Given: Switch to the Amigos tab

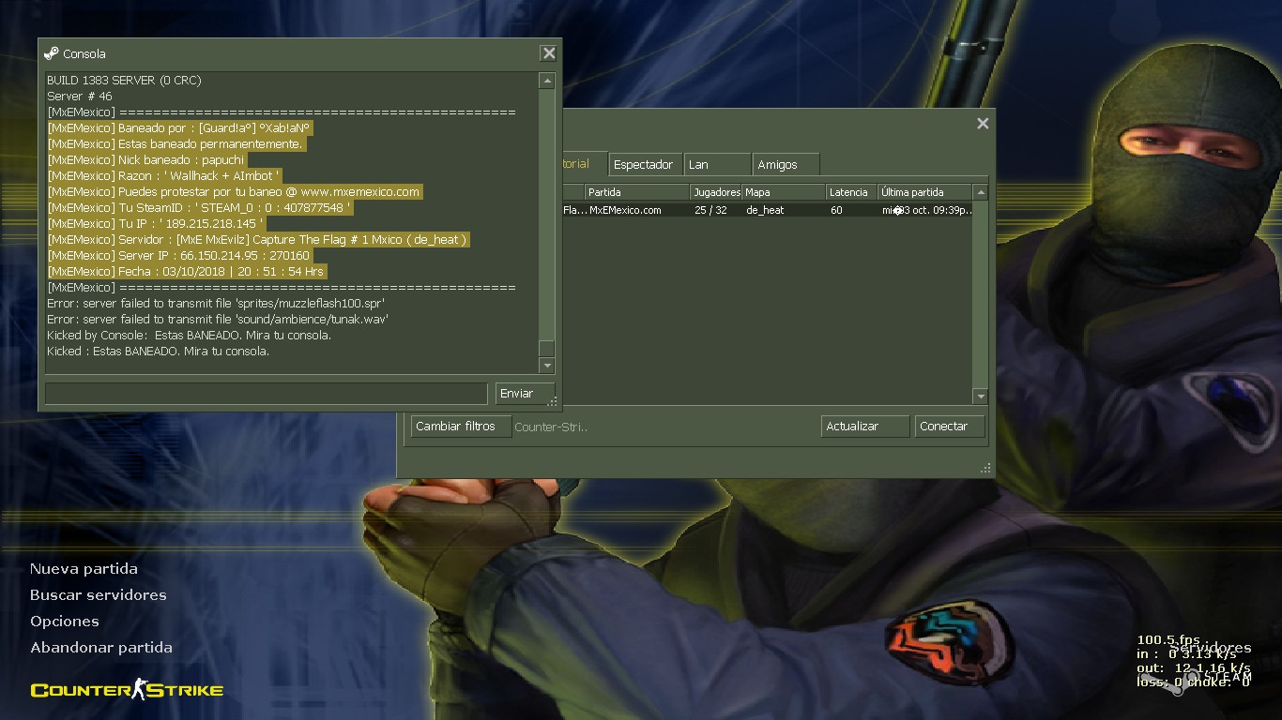Looking at the screenshot, I should (786, 164).
